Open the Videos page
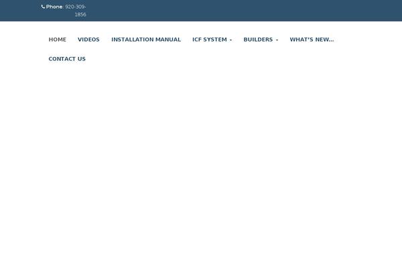Viewport: 402px width, 268px height. click(88, 40)
